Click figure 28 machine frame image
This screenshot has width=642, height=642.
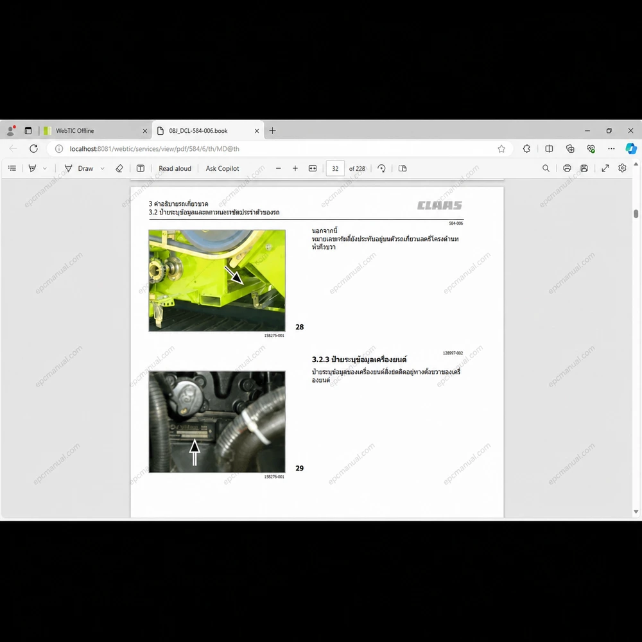(x=217, y=281)
